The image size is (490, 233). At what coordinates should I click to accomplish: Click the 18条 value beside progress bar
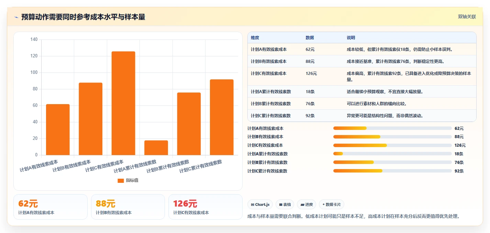tap(459, 154)
